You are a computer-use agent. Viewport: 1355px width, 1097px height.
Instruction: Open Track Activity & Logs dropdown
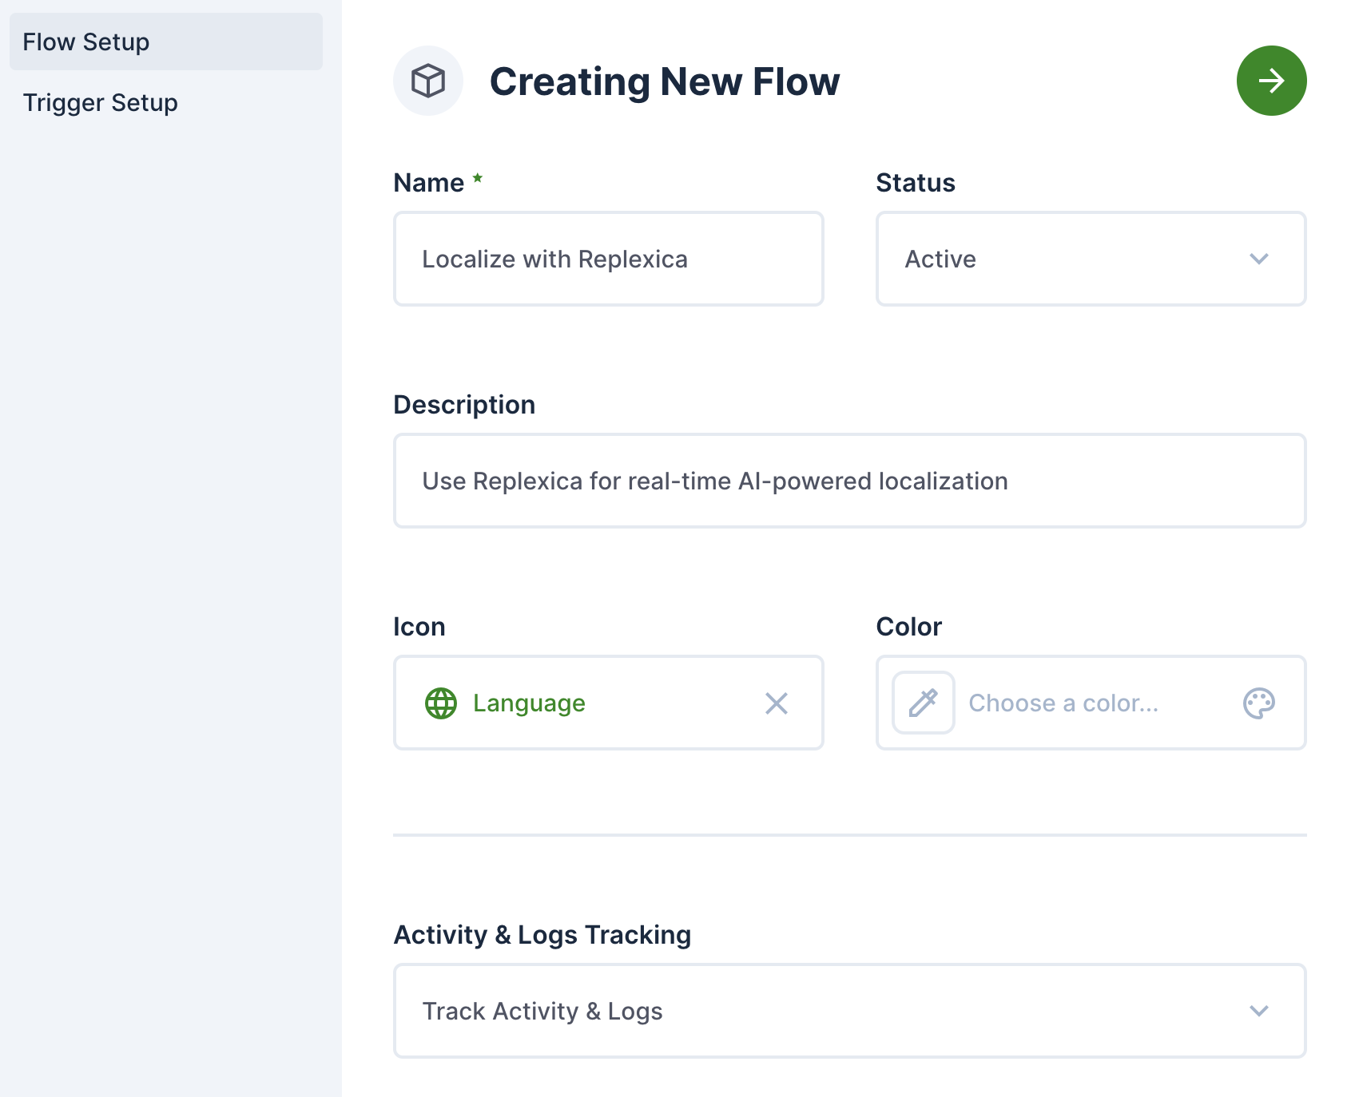[x=849, y=1011]
